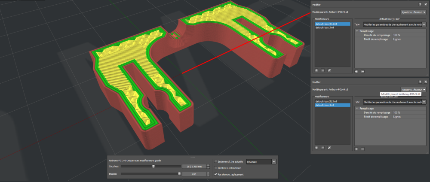Open the 'Ajouter u...ificateur' dropdown in upper panel
This screenshot has height=182, width=430.
[413, 12]
